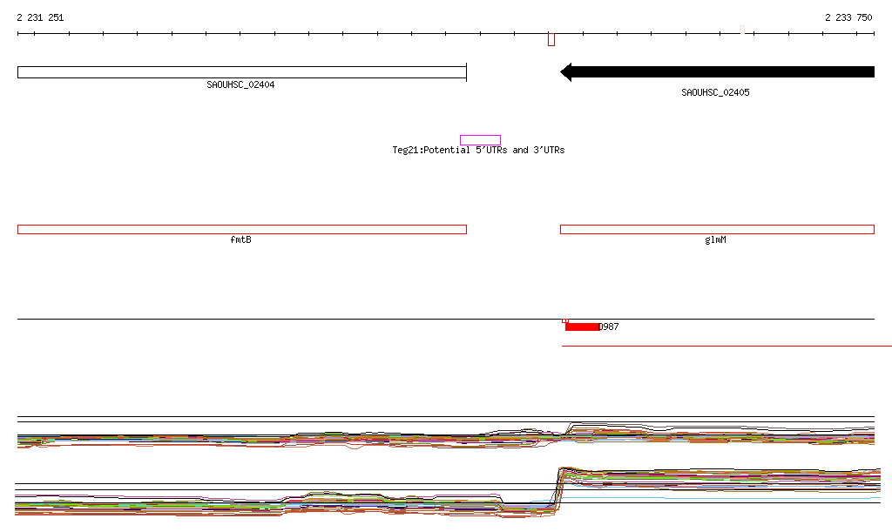Click the glmM gene name label
The image size is (892, 532).
coord(715,239)
